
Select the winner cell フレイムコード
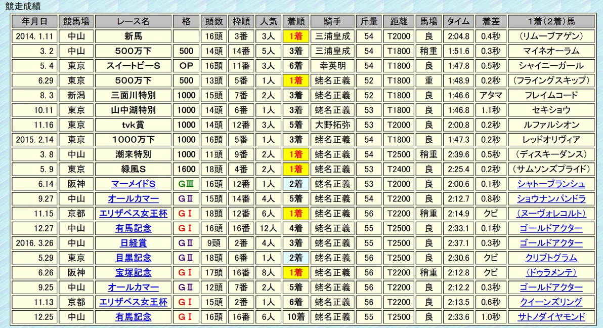[x=551, y=96]
